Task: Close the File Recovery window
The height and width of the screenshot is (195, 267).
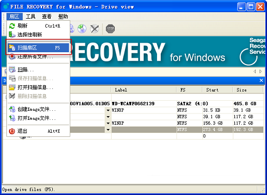Action: point(260,7)
